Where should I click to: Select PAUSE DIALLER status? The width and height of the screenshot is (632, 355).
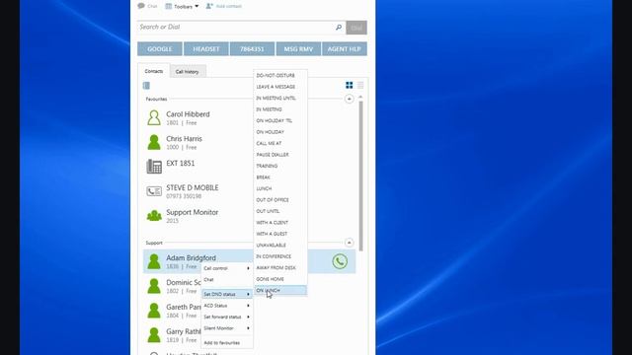[x=280, y=155]
